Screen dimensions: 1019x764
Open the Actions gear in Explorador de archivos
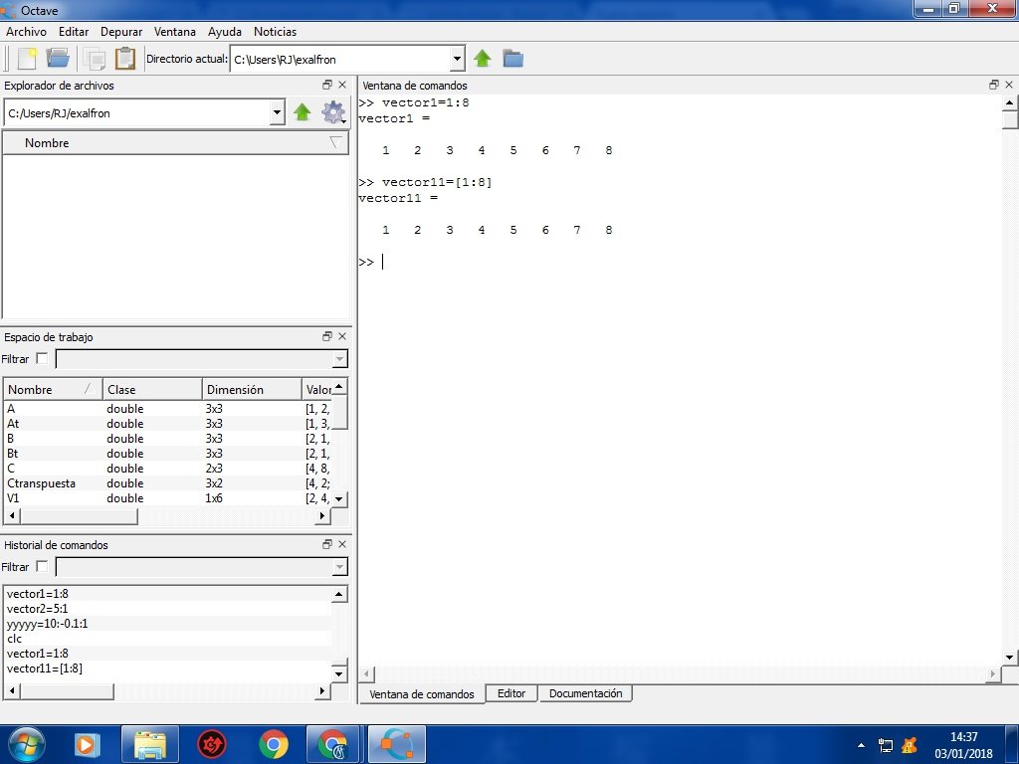click(x=333, y=112)
